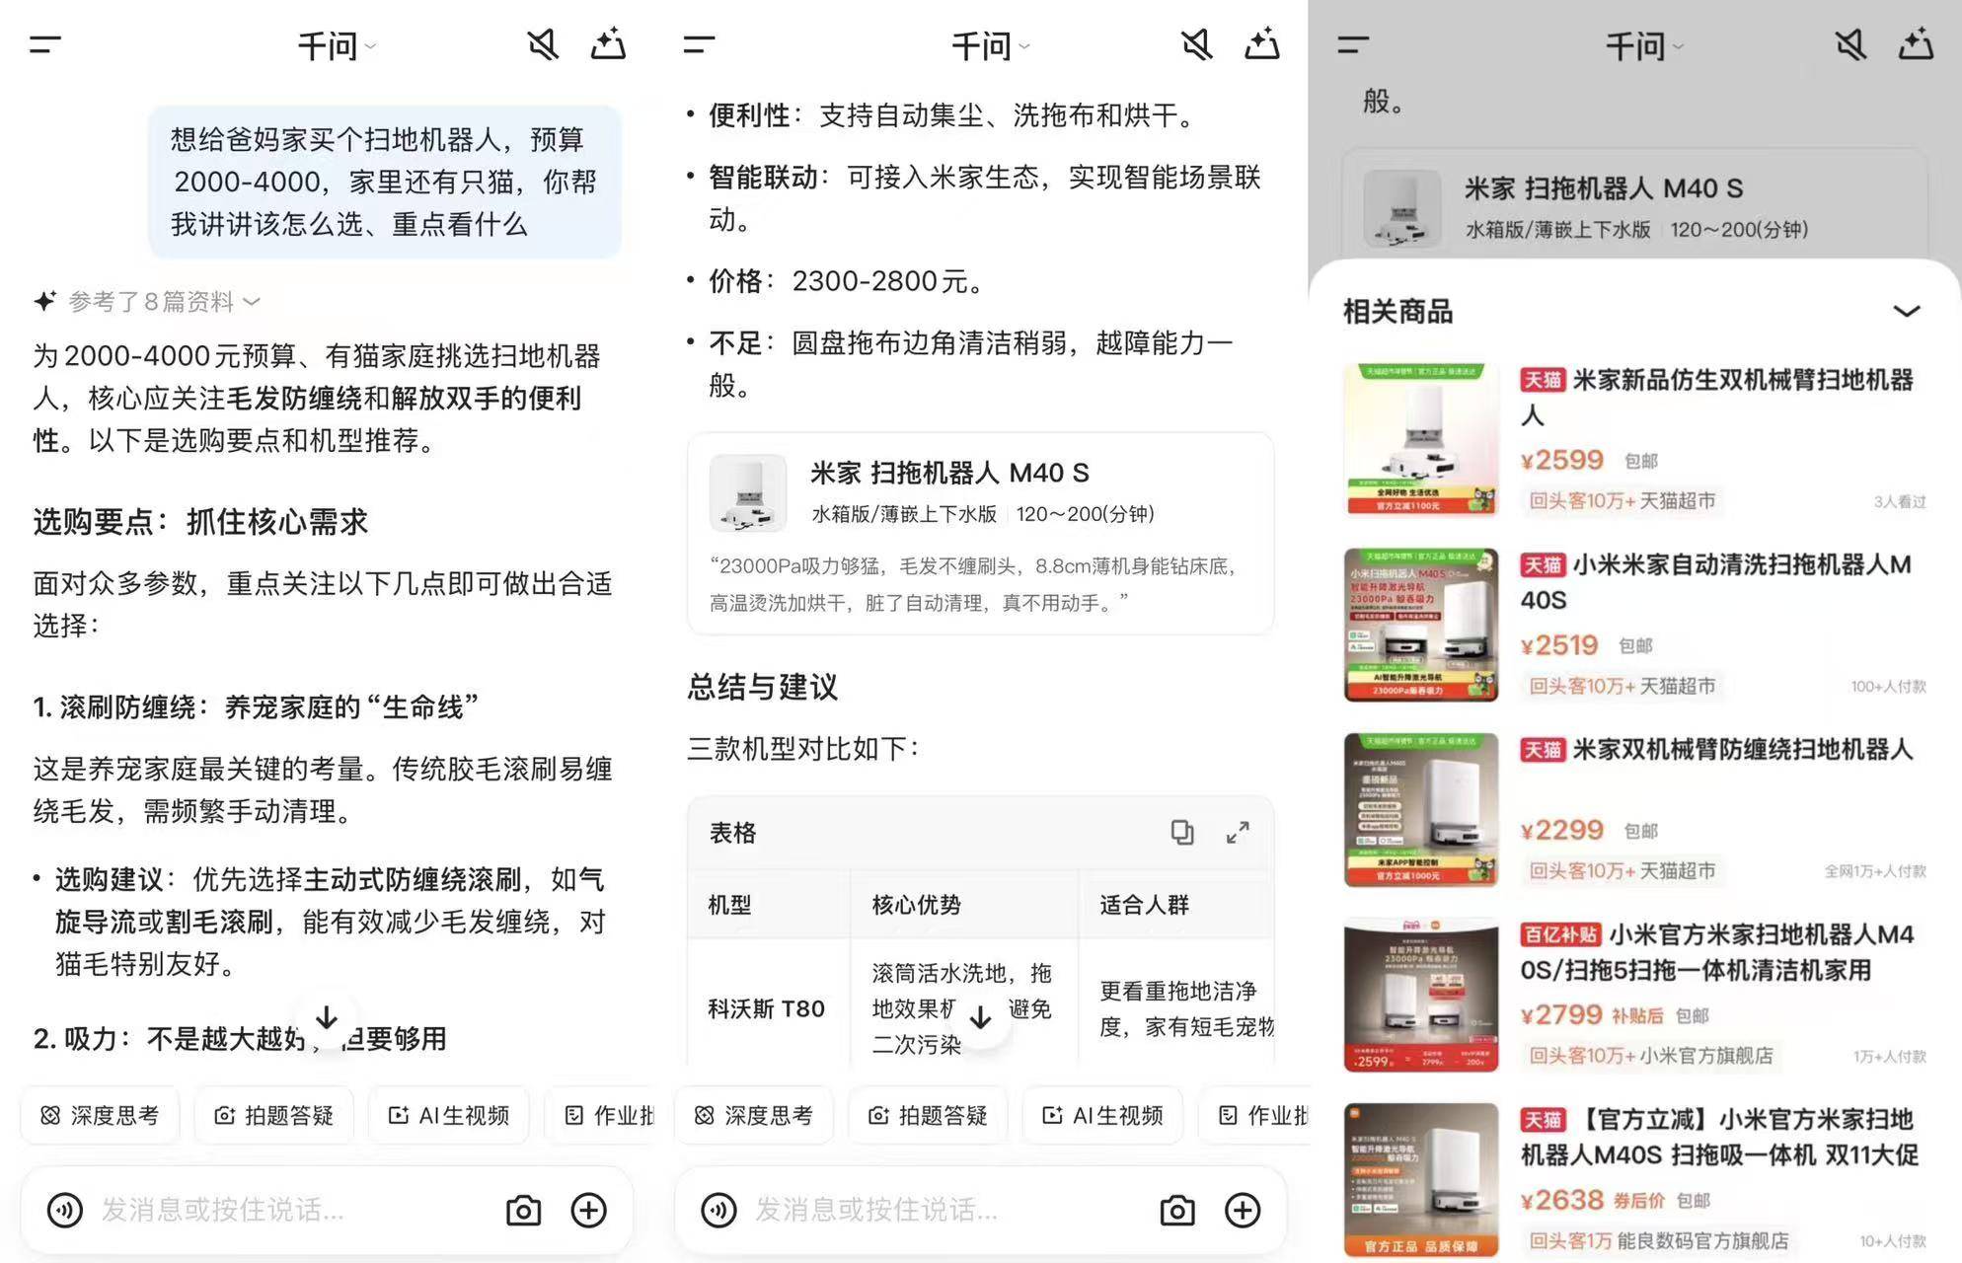This screenshot has height=1263, width=1962.
Task: Open camera icon in middle message bar
Action: click(x=1176, y=1210)
